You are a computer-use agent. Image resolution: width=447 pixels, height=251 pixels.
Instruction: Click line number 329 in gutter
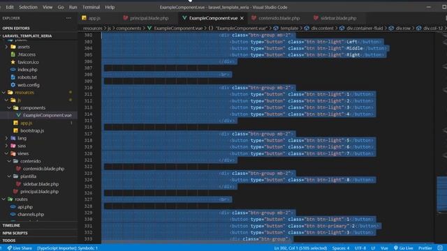[89, 213]
